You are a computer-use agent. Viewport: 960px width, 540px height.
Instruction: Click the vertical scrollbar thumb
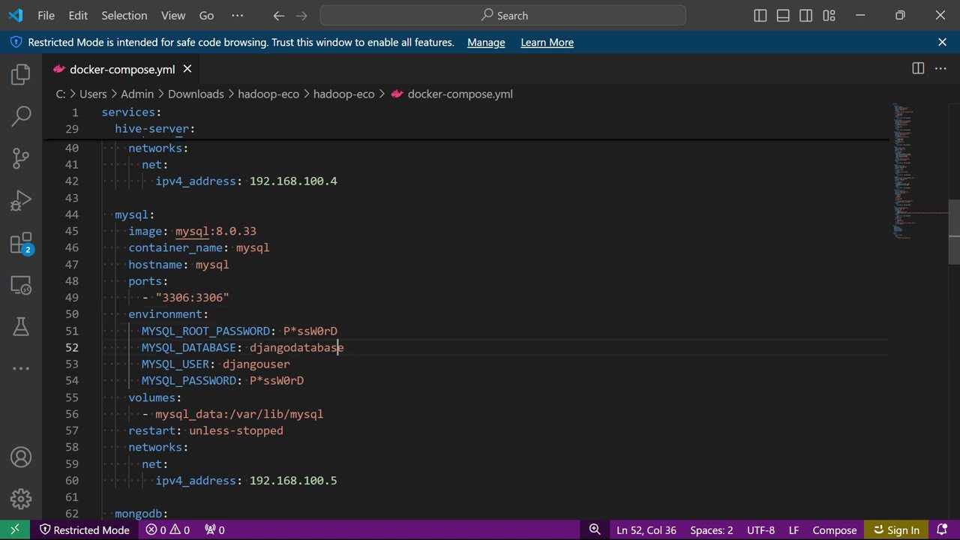point(954,232)
